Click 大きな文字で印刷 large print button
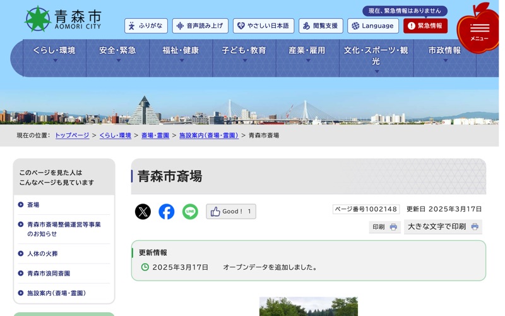This screenshot has width=505, height=316. 443,227
